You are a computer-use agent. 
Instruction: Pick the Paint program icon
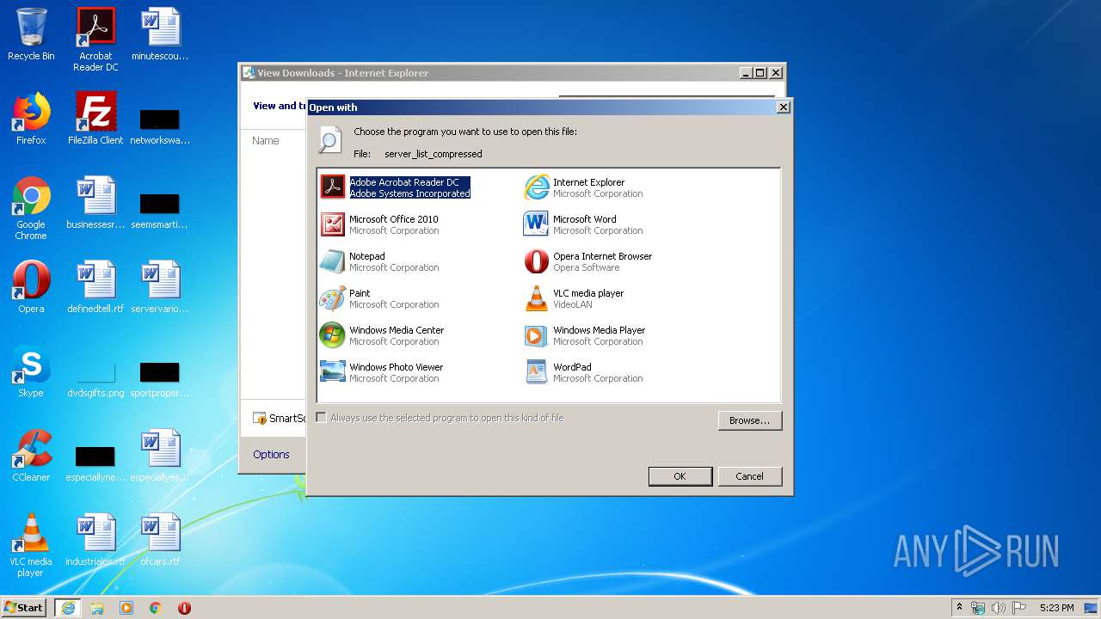[x=332, y=297]
